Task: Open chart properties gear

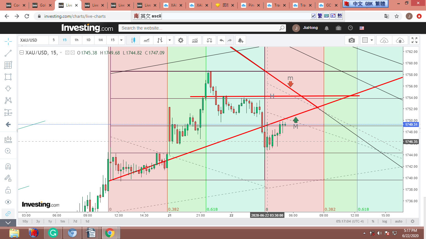Action: [x=181, y=40]
